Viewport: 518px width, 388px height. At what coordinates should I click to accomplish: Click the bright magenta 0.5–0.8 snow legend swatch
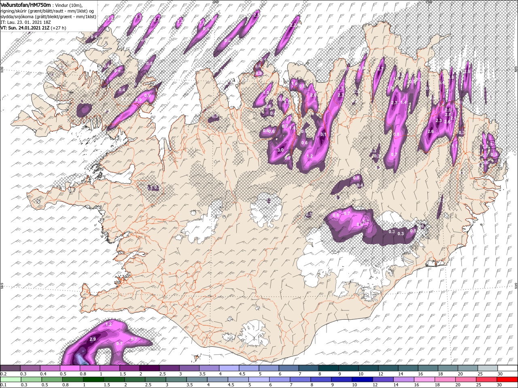(70, 368)
